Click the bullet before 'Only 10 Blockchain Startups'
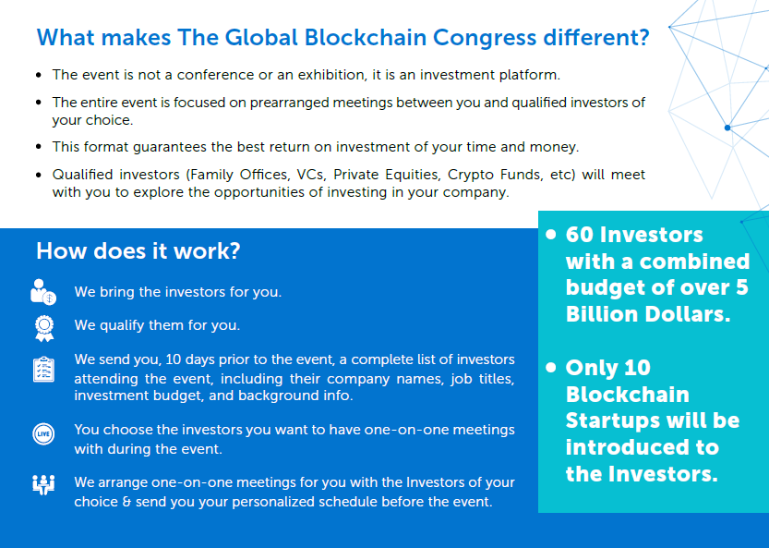 click(x=551, y=367)
